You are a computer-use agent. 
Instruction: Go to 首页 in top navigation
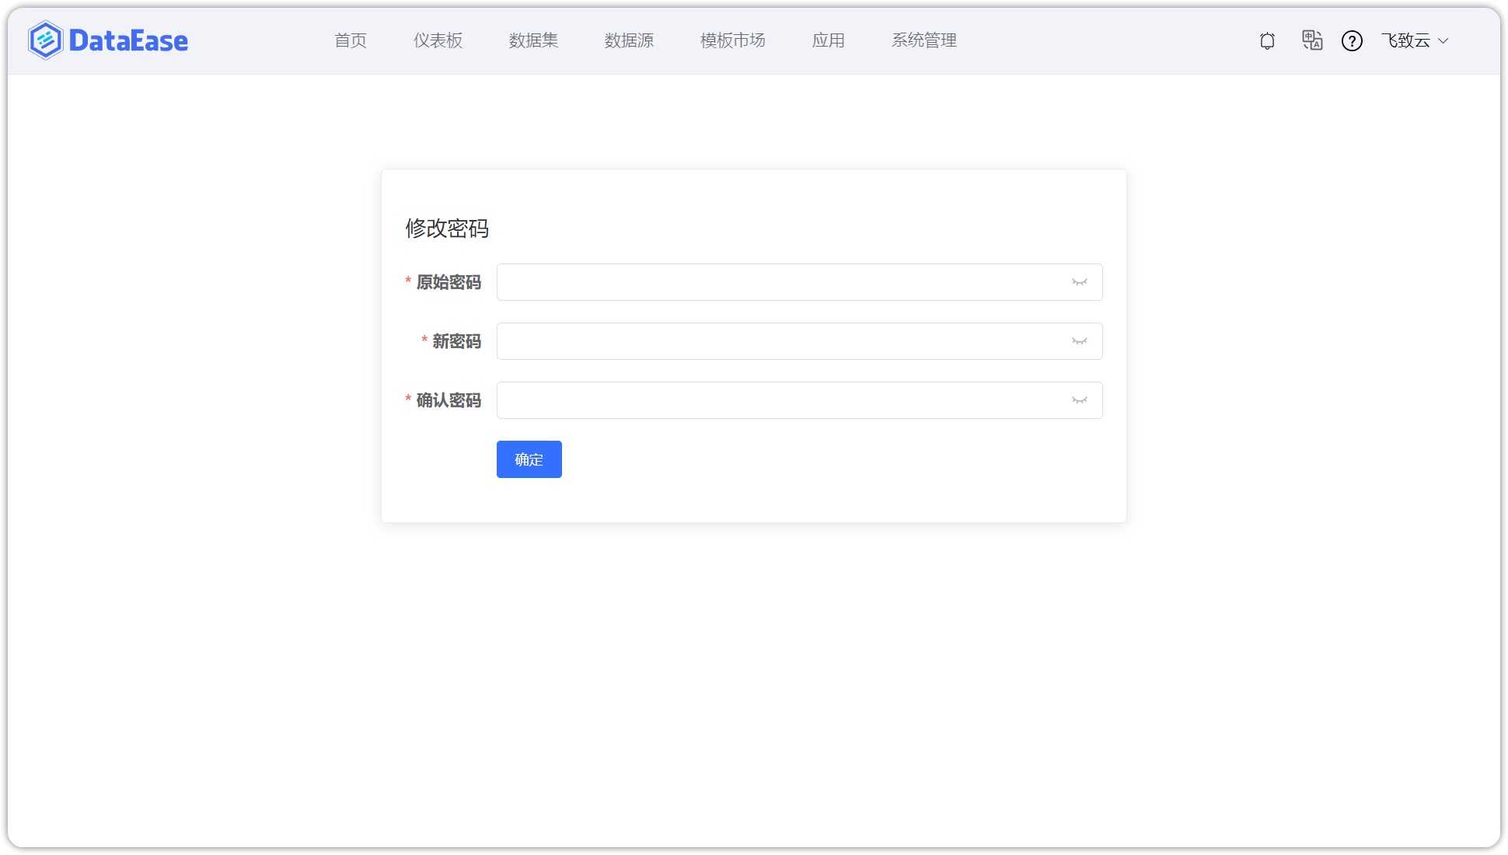[351, 40]
